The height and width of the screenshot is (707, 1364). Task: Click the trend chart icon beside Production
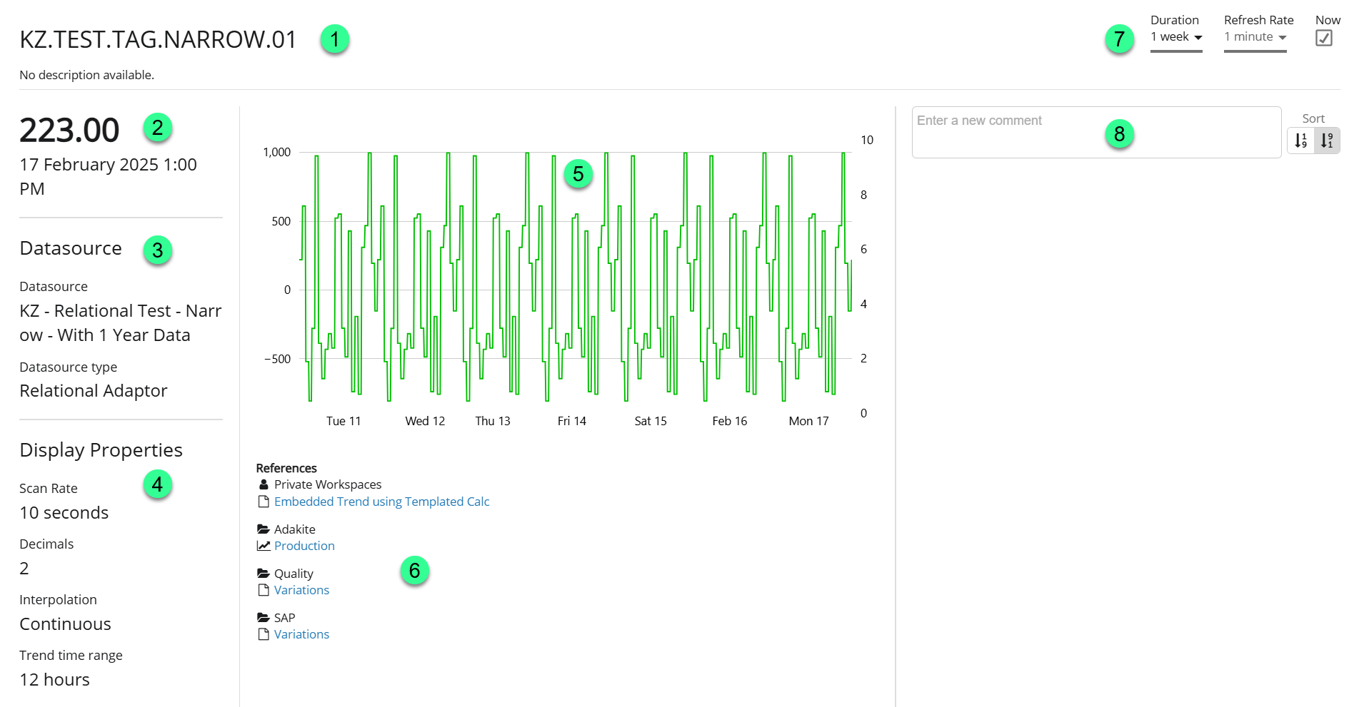[264, 546]
